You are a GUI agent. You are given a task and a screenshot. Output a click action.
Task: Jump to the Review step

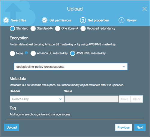[131, 20]
